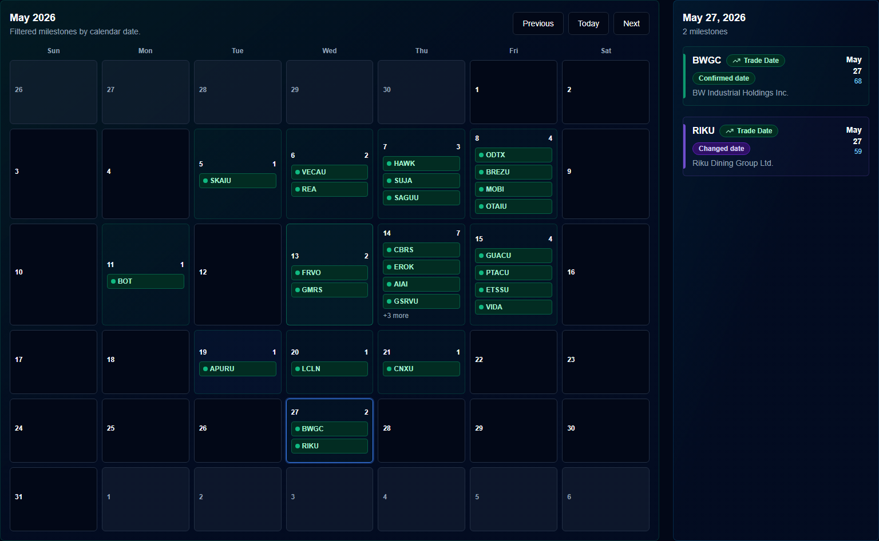Select the GUACU milestone chip
This screenshot has width=879, height=541.
513,256
